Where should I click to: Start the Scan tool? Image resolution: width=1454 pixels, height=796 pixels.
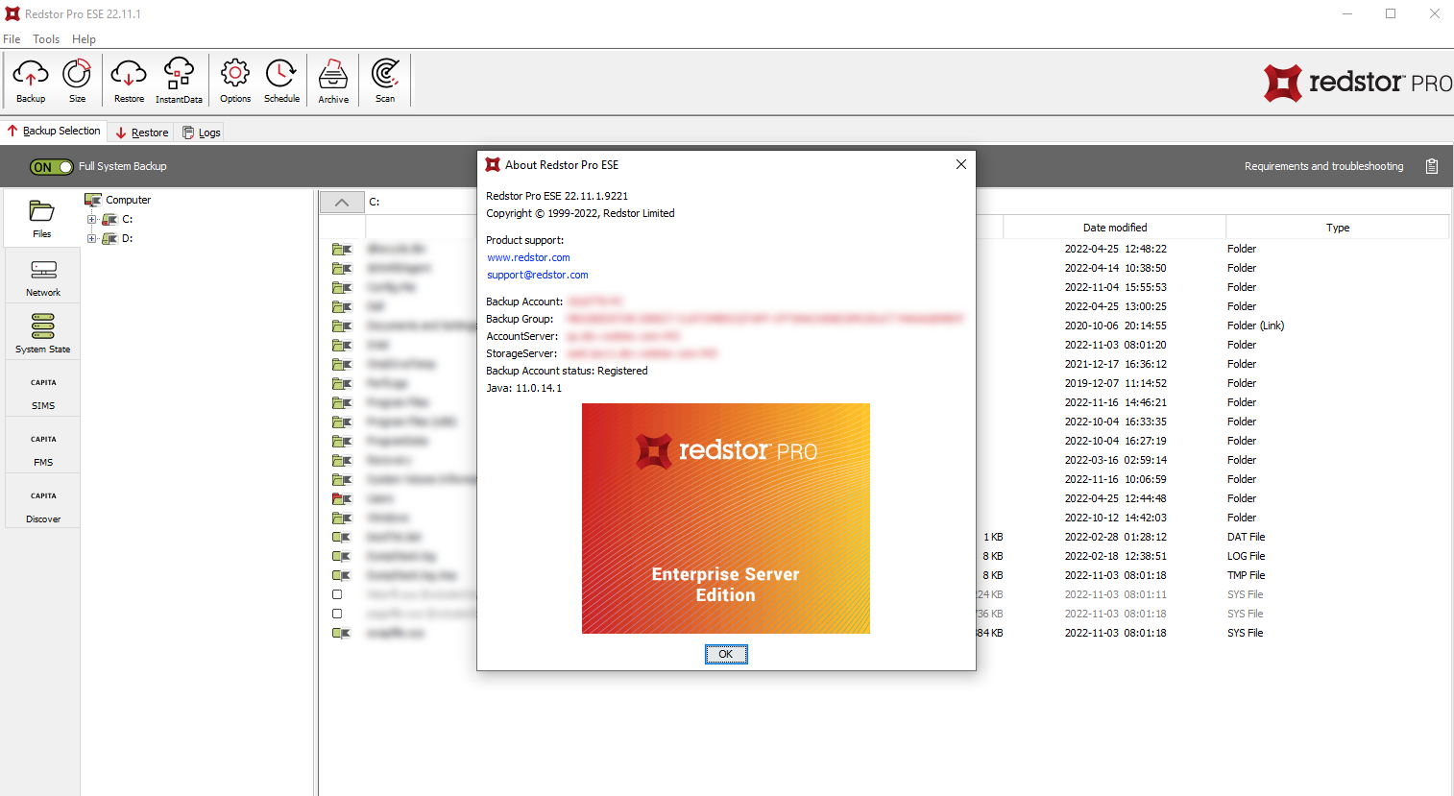coord(385,80)
